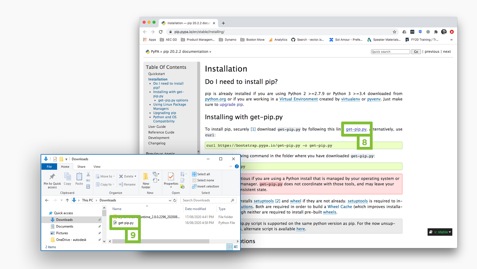The image size is (477, 269).
Task: Select the Home ribbon tab
Action: (65, 167)
